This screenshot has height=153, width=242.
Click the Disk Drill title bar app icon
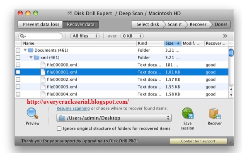point(70,13)
